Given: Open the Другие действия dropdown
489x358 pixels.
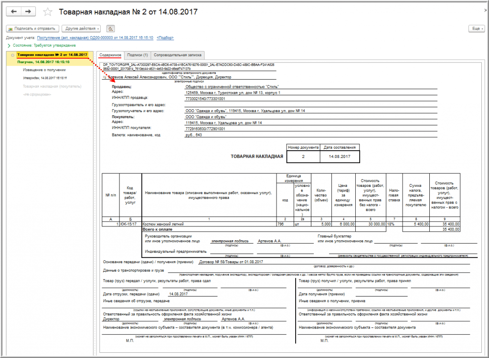Looking at the screenshot, I should [x=81, y=29].
